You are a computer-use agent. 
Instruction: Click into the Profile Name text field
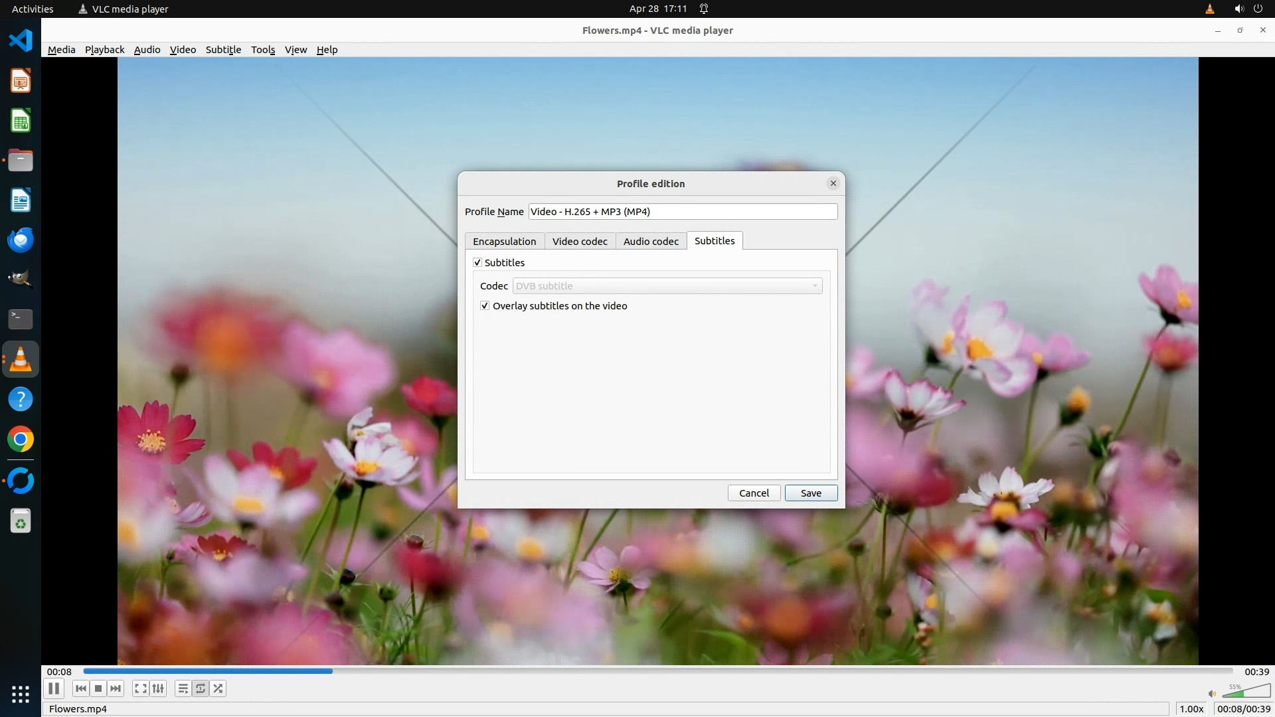click(683, 212)
